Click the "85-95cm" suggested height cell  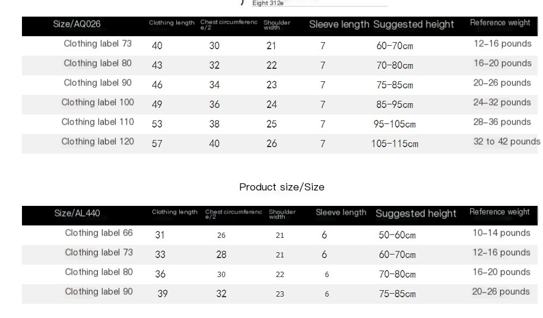point(395,105)
